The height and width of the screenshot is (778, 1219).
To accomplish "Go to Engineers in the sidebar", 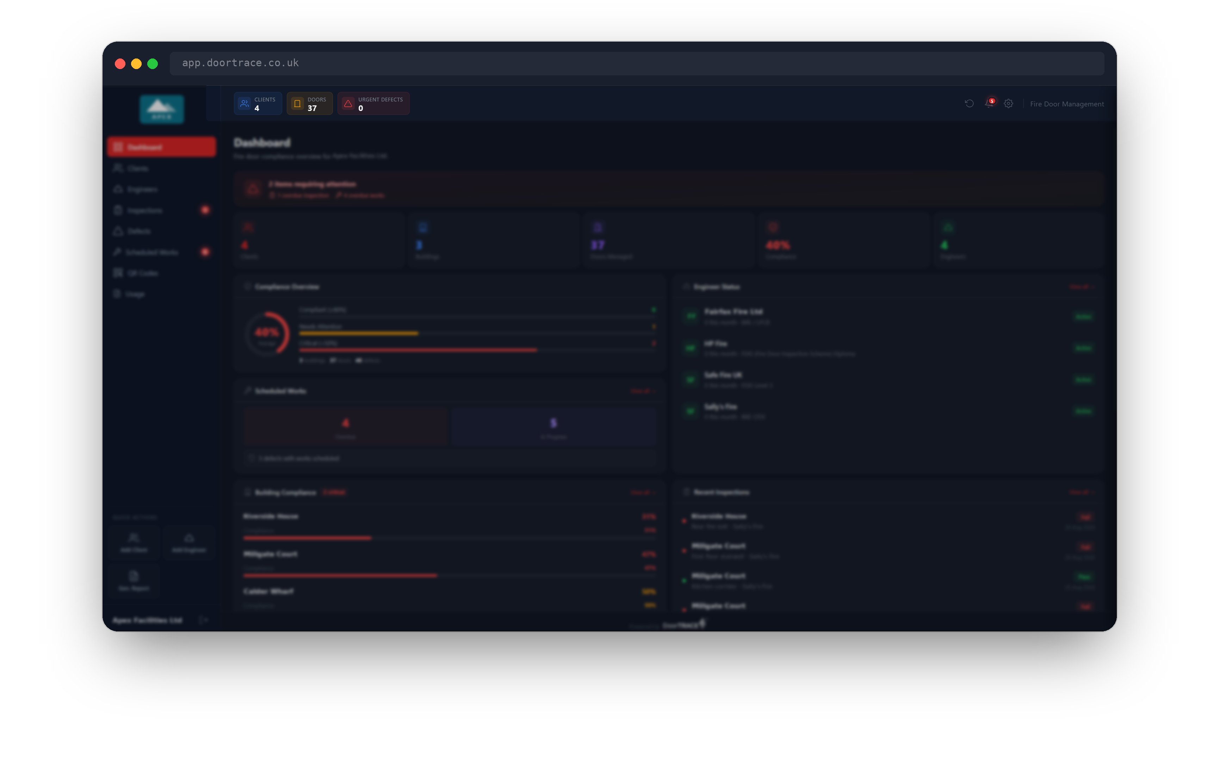I will pyautogui.click(x=161, y=189).
